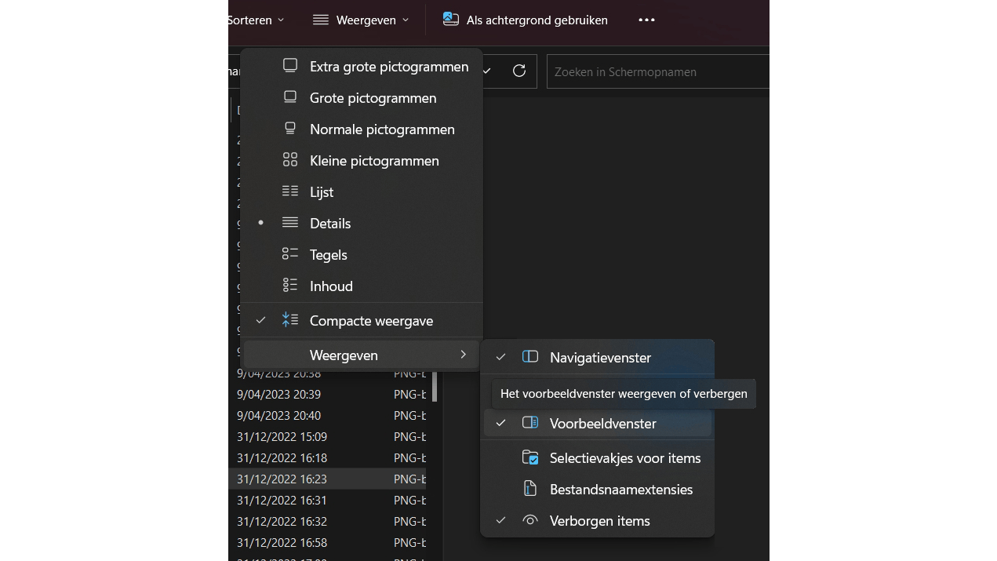Expand the Weergeven submenu arrow
The image size is (997, 561).
[x=463, y=355]
